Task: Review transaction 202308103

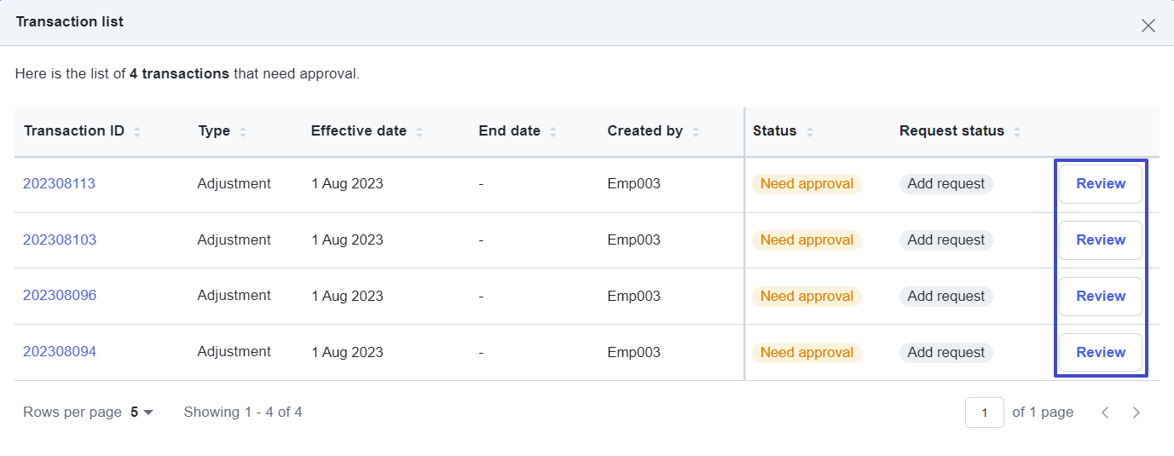Action: pyautogui.click(x=1100, y=240)
